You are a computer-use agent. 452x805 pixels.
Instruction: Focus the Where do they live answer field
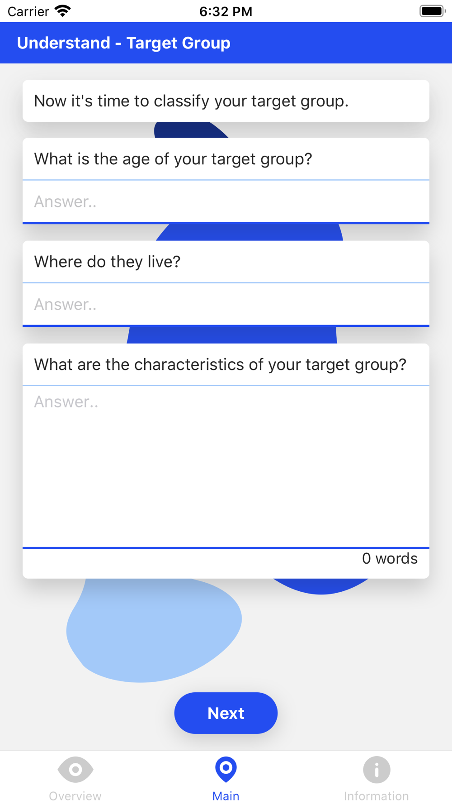click(226, 304)
